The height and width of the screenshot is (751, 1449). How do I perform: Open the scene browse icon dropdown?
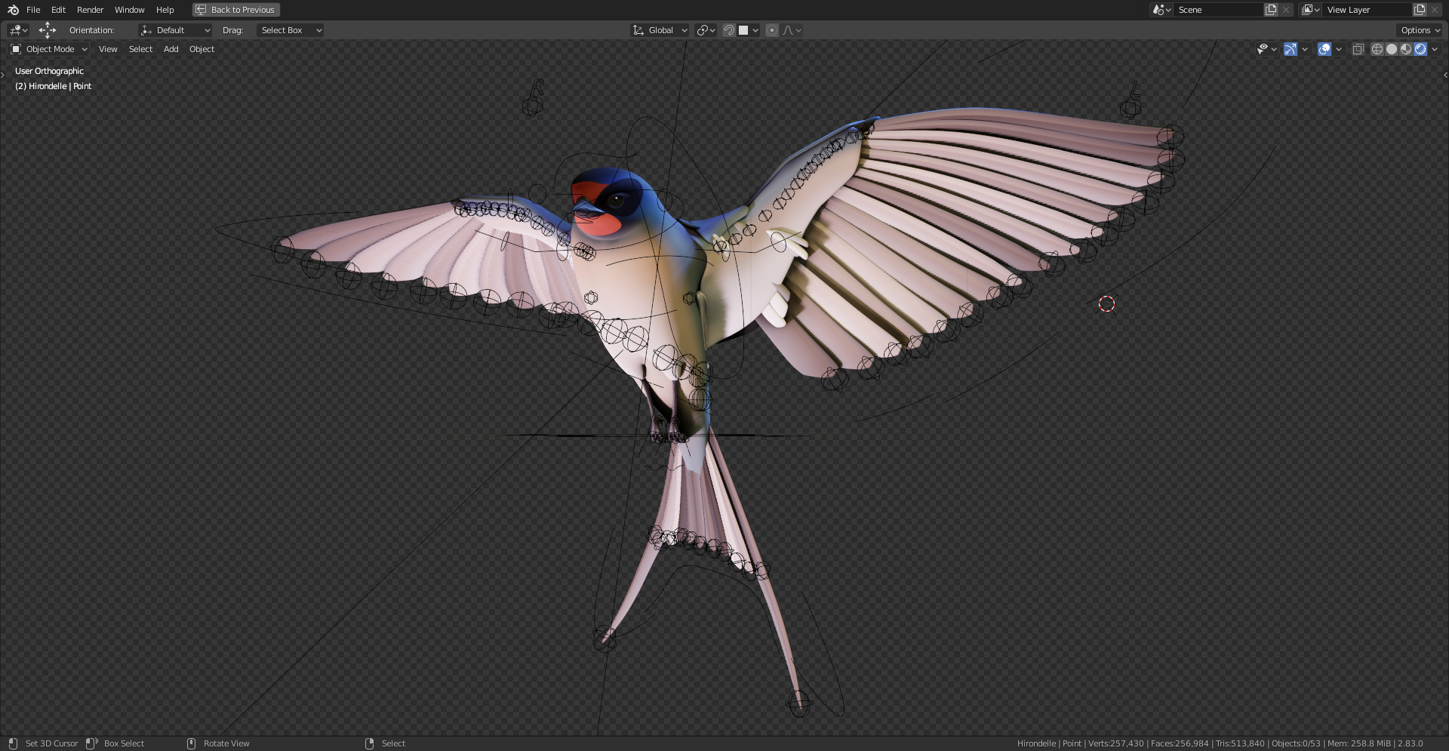[1161, 10]
